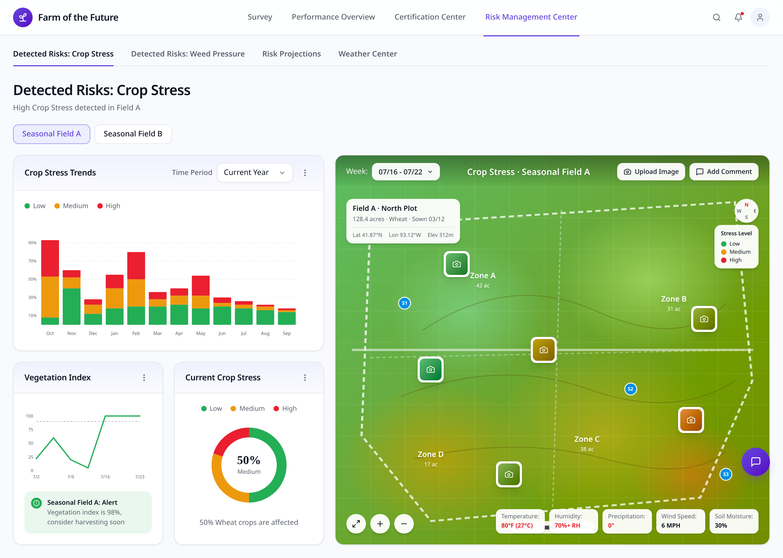783x558 pixels.
Task: Open Current Crop Stress three-dot menu
Action: 305,377
